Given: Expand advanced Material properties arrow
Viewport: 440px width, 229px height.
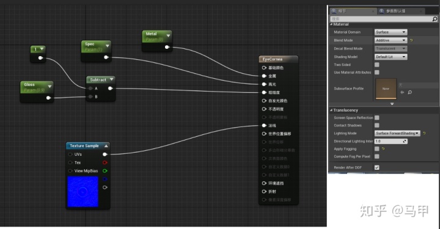Looking at the screenshot, I should (x=392, y=104).
